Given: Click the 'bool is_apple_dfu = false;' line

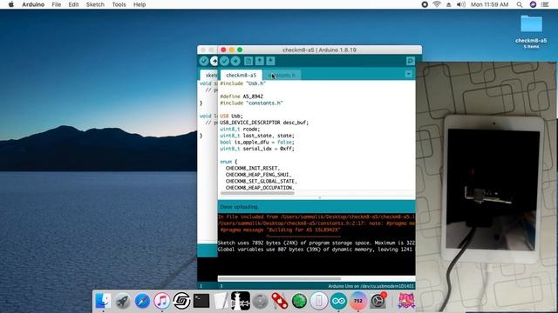Looking at the screenshot, I should click(257, 142).
